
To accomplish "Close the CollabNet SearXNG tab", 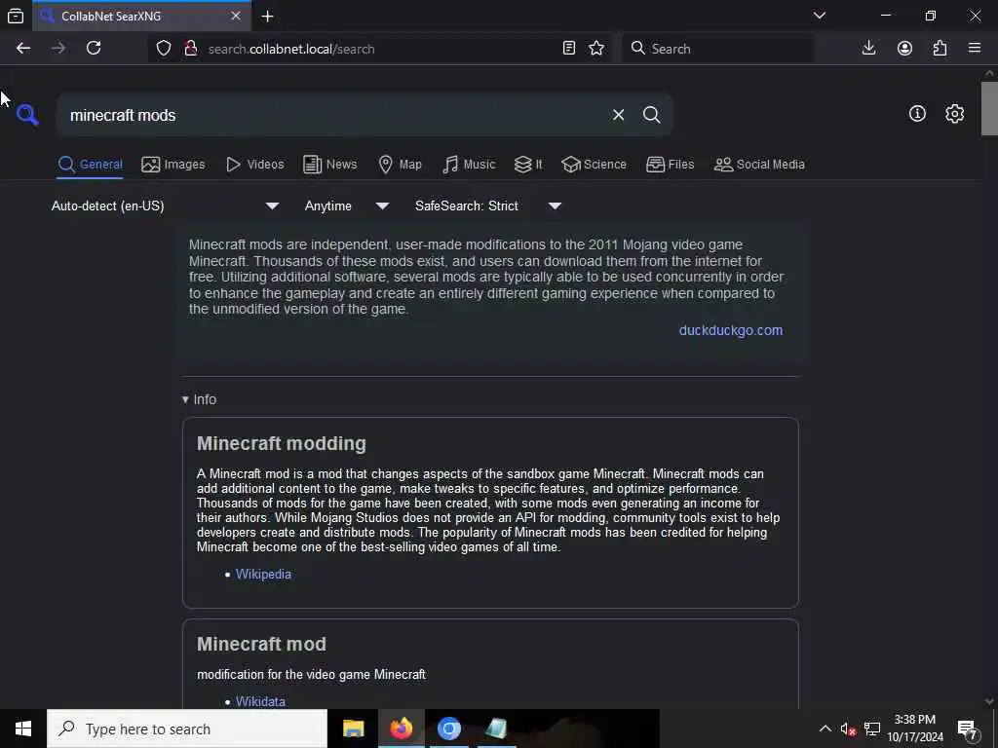I will click(x=236, y=16).
